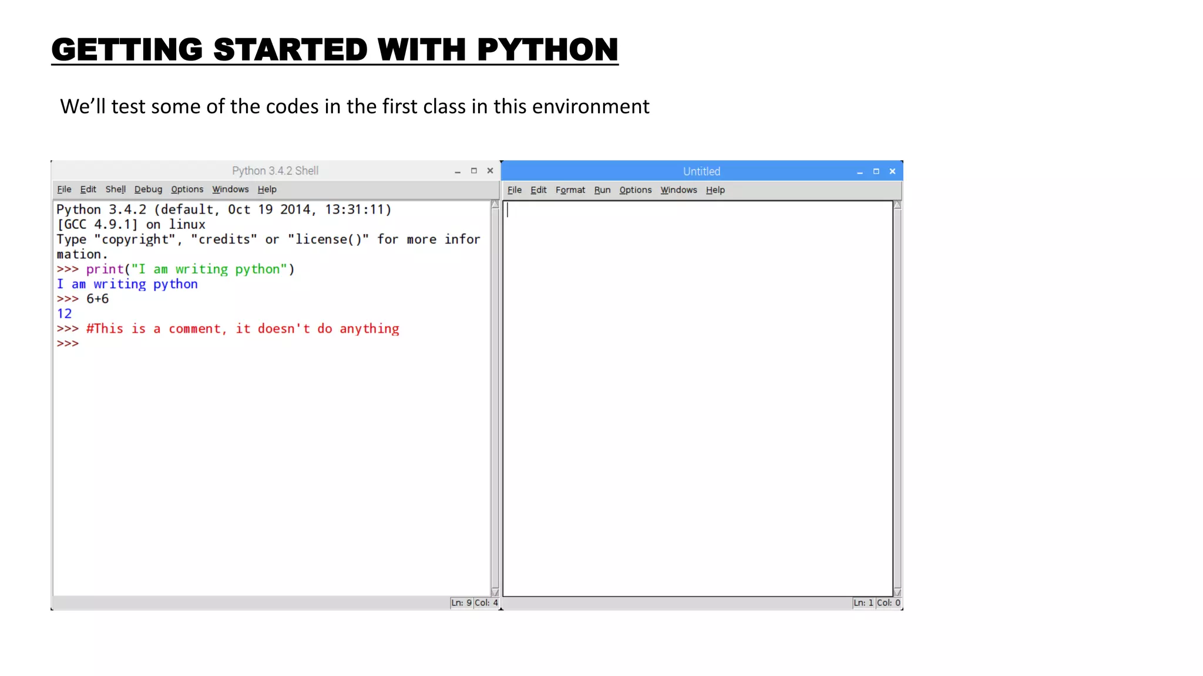The image size is (1203, 676).
Task: Click the 'Python 3.4.2 Shell' title bar
Action: coord(275,171)
